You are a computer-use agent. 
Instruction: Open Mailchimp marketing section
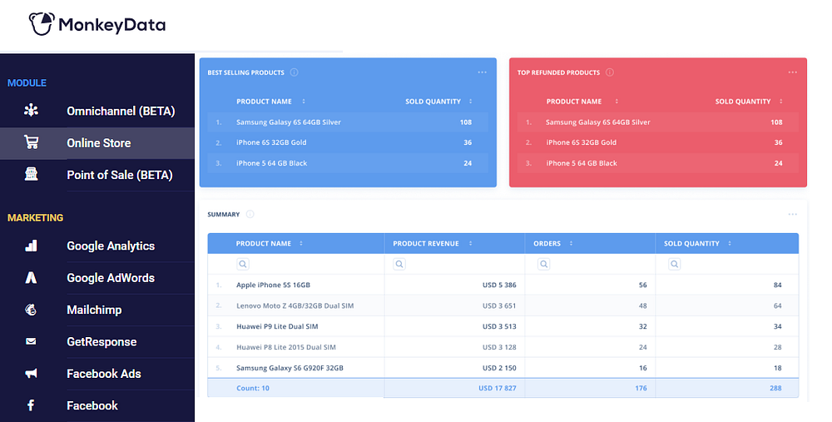(x=97, y=310)
